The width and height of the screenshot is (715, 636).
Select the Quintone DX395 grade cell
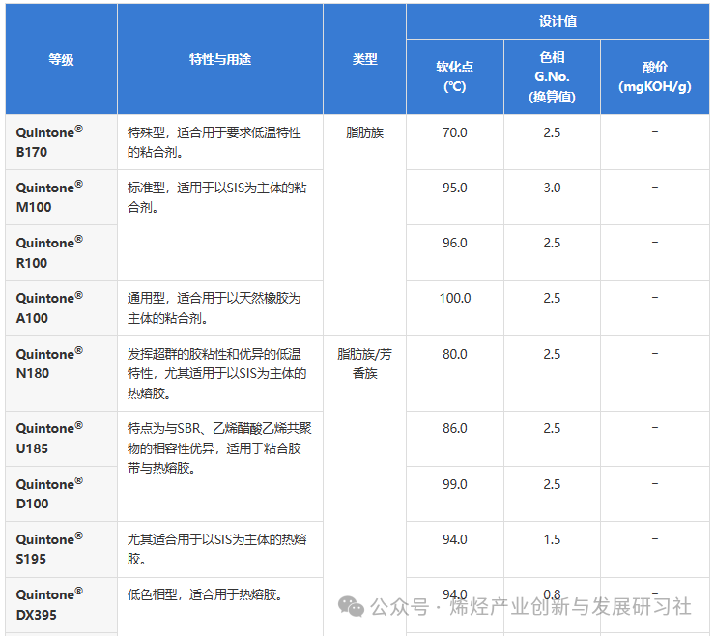coord(61,605)
